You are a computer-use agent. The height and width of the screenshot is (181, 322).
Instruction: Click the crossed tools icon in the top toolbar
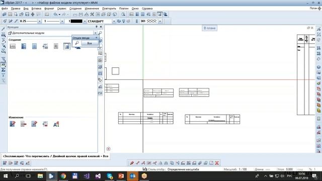point(92,15)
